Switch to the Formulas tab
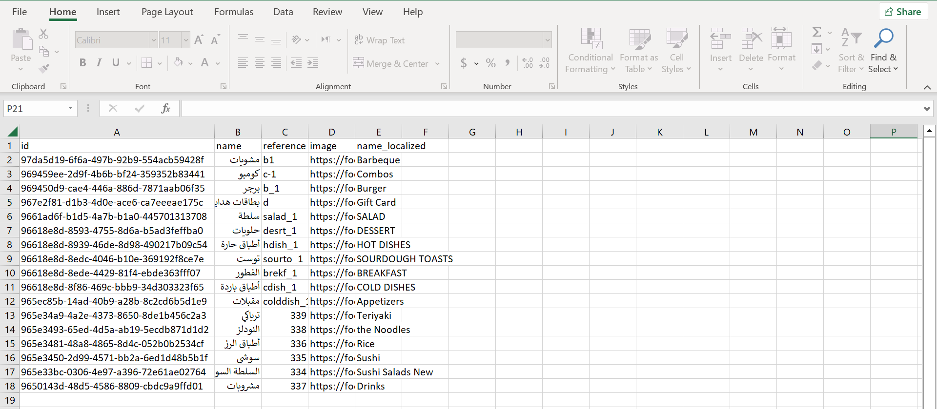The image size is (937, 409). pos(233,12)
